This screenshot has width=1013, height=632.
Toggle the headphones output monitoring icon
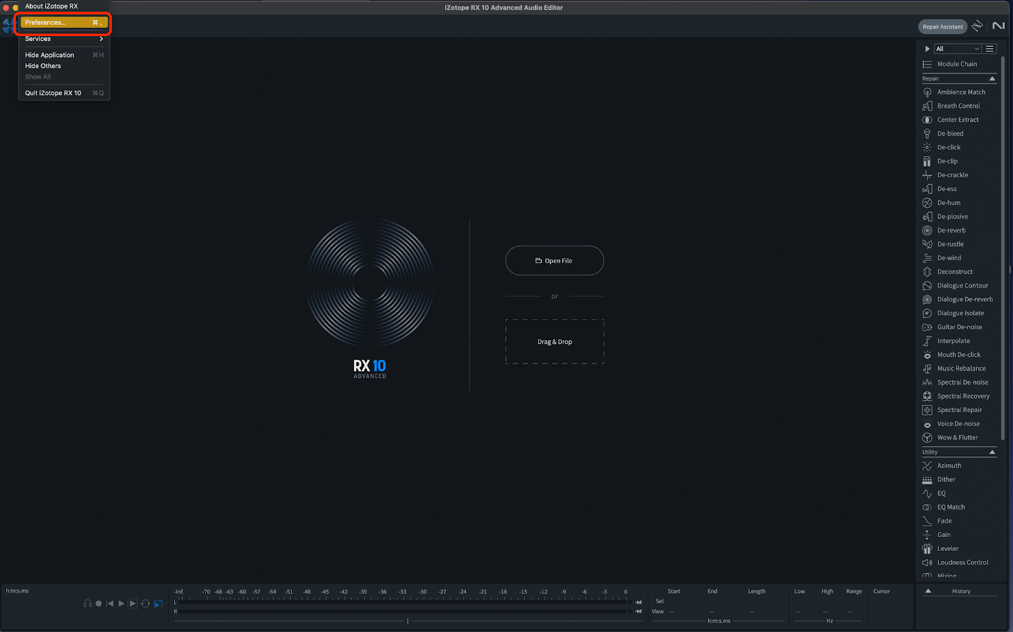click(x=87, y=604)
